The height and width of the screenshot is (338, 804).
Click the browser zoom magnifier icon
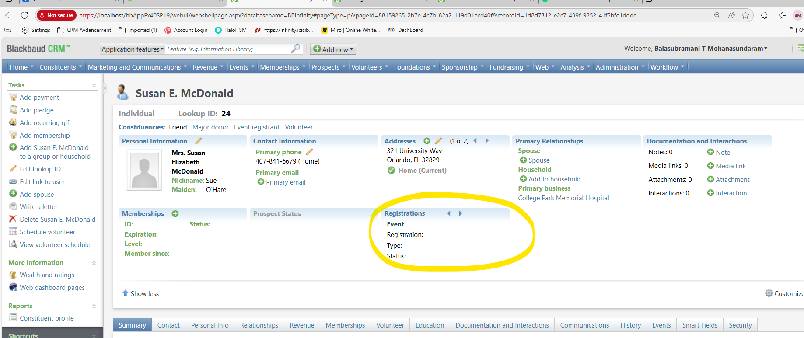(x=717, y=15)
